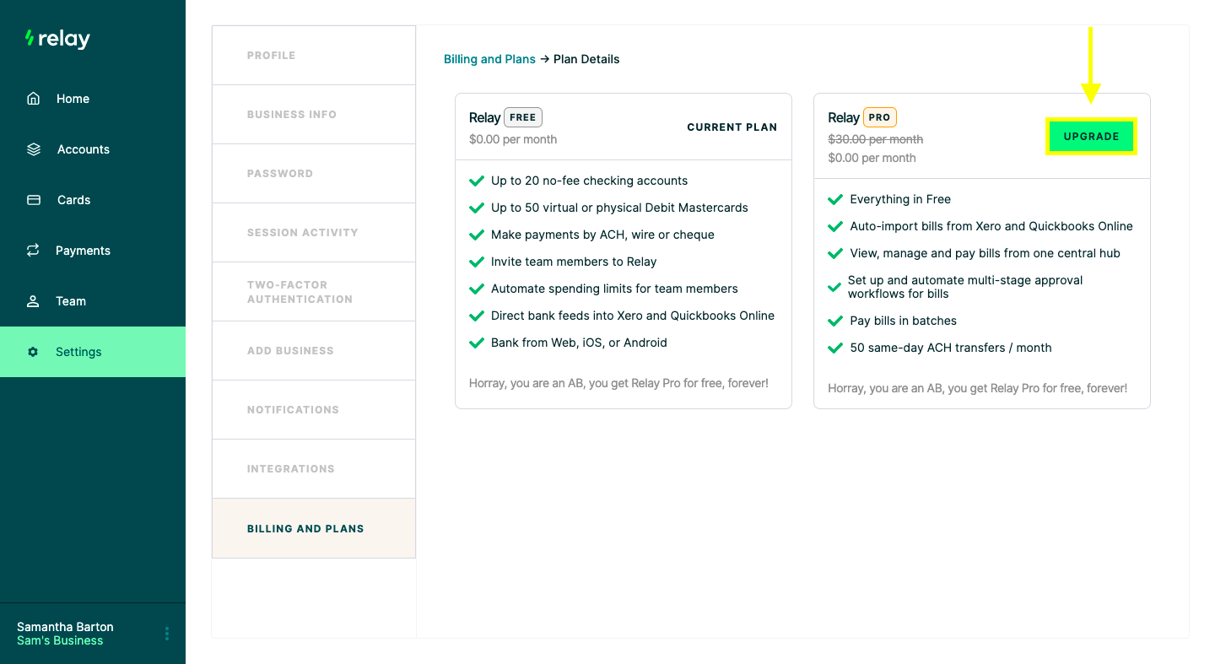Click 'multi-stage approval workflows for bills' line
The image size is (1215, 664).
click(965, 287)
